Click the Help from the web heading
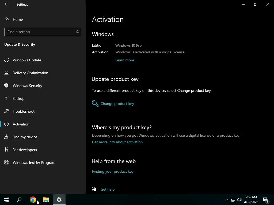 click(x=114, y=161)
